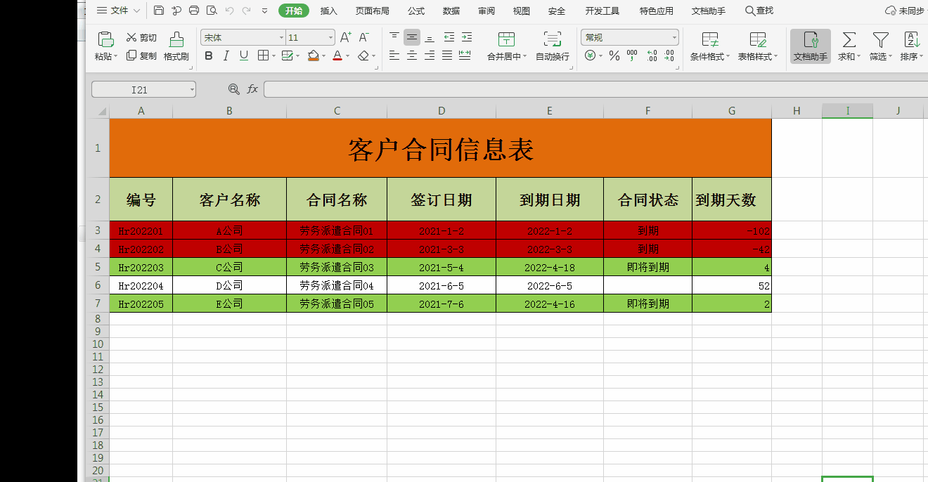Toggle Align Right
Screen dimensions: 928x482
430,56
